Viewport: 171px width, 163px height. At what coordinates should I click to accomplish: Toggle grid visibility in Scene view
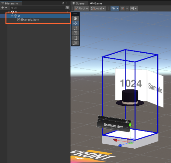(x=113, y=8)
